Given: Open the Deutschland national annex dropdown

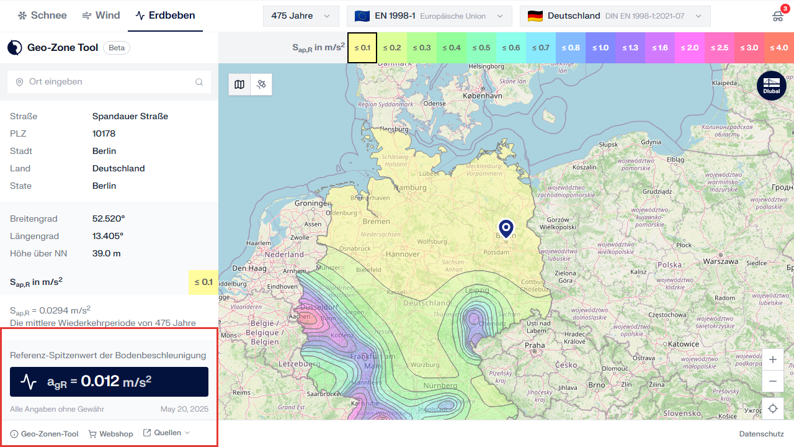Looking at the screenshot, I should 615,16.
